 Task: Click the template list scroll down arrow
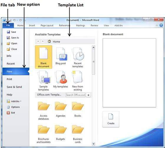click(93, 144)
